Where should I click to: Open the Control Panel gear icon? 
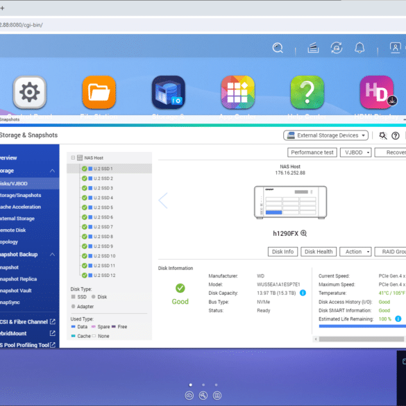click(30, 92)
